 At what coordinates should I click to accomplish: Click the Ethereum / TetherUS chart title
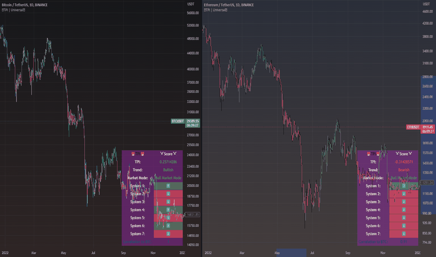pos(229,5)
